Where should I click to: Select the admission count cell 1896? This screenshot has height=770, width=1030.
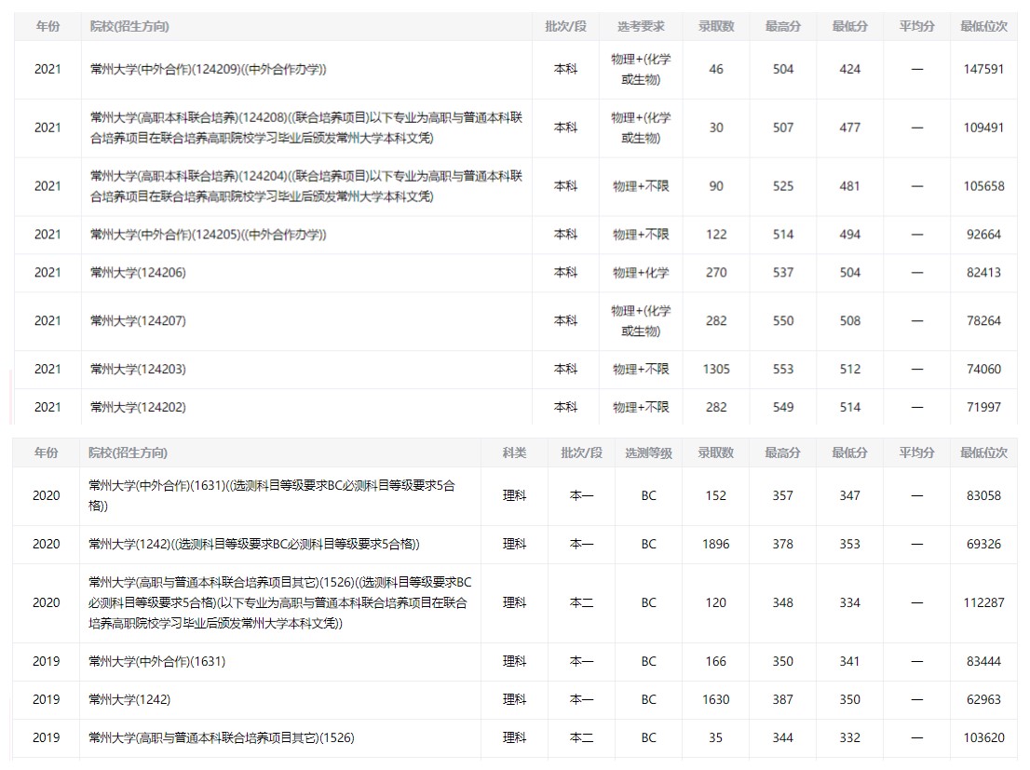[x=715, y=545]
